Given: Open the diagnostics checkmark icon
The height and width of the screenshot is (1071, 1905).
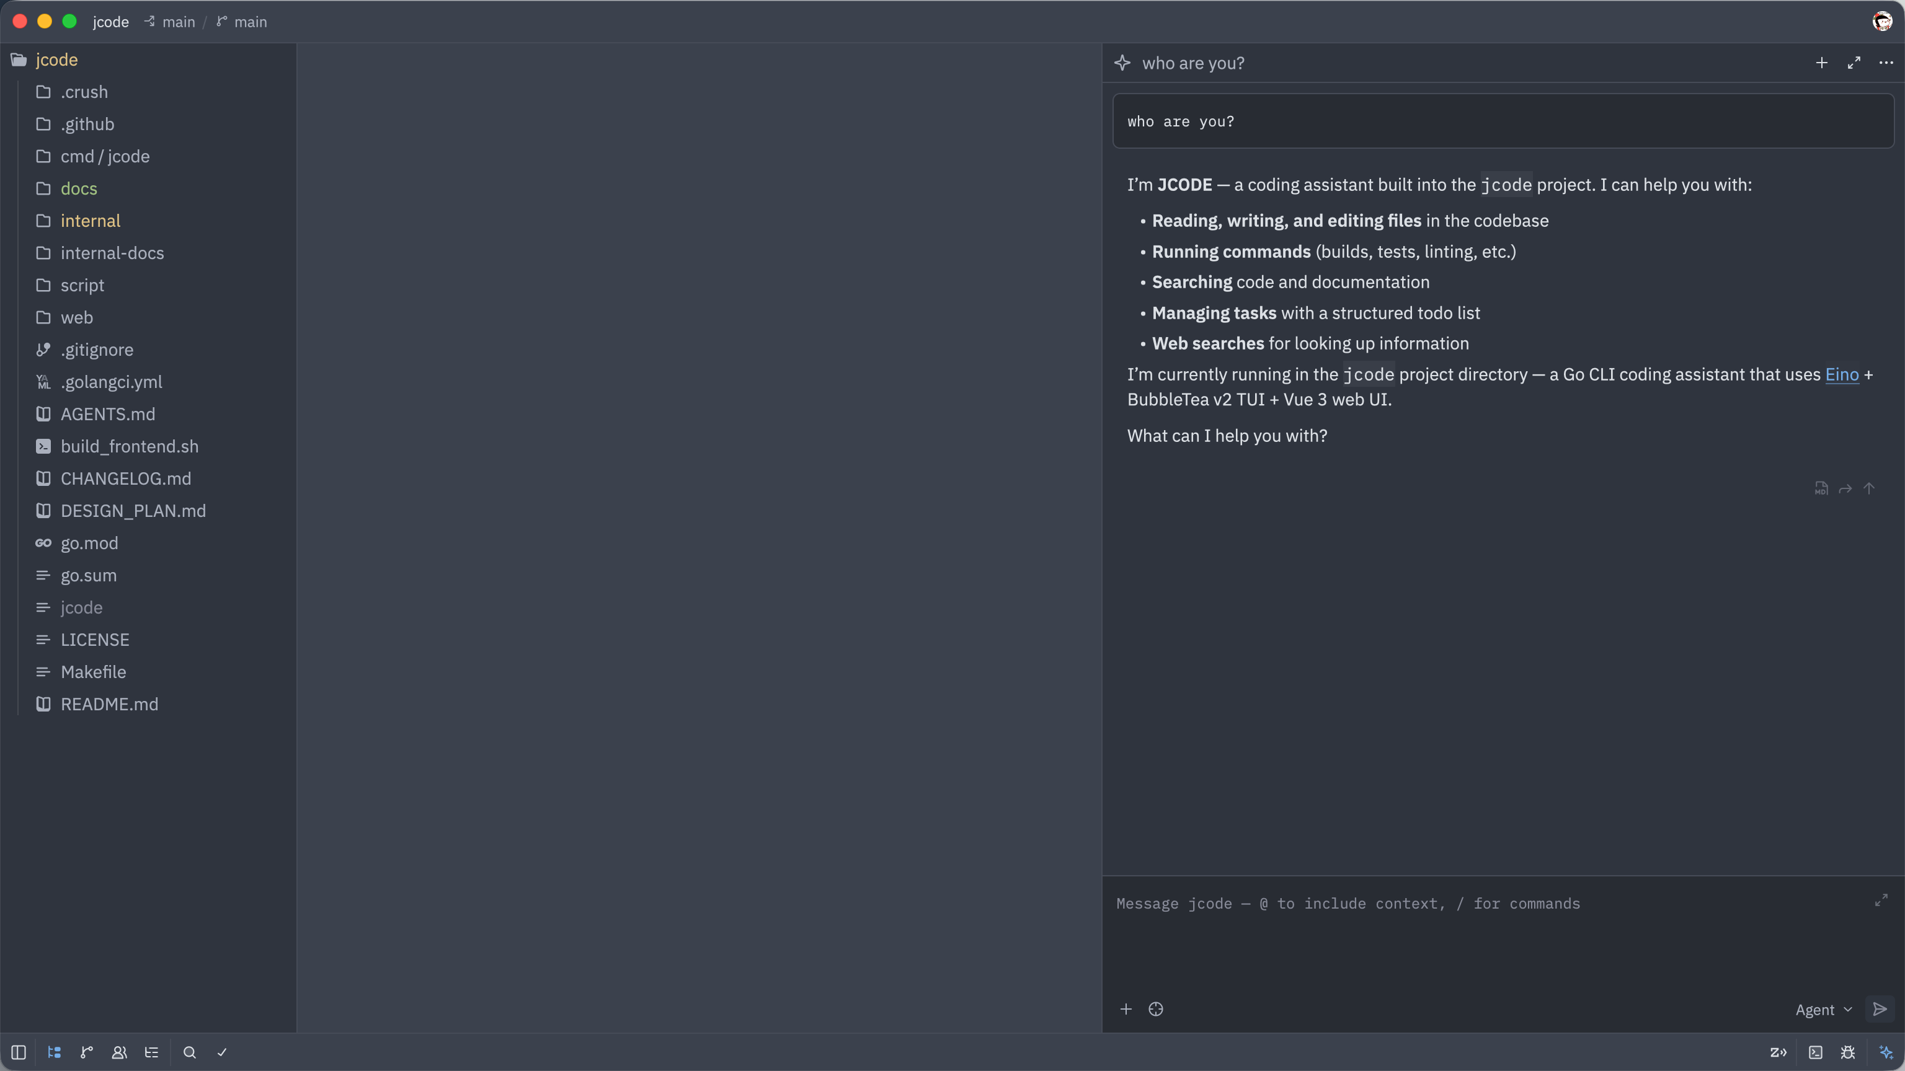Looking at the screenshot, I should (x=222, y=1052).
